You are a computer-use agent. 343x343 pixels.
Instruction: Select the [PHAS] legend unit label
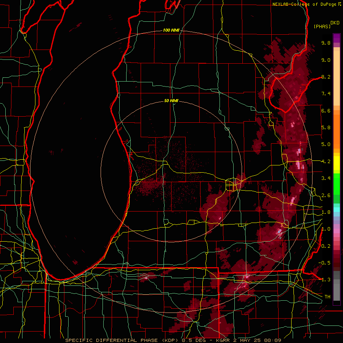click(x=322, y=26)
